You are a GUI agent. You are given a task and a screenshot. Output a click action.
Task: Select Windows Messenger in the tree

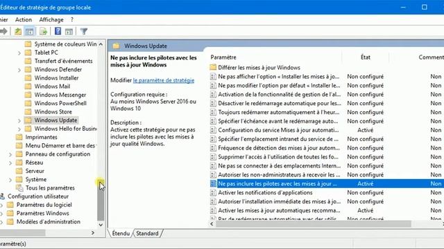(60, 95)
